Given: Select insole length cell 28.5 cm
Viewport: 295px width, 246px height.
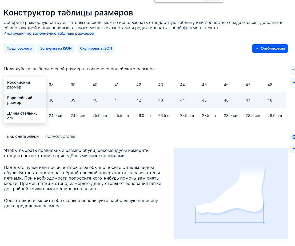Looking at the screenshot, I should [253, 116].
